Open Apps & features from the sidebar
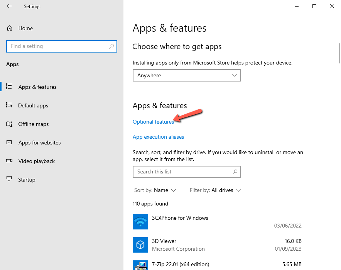Viewport: 341px width, 270px height. pyautogui.click(x=37, y=87)
